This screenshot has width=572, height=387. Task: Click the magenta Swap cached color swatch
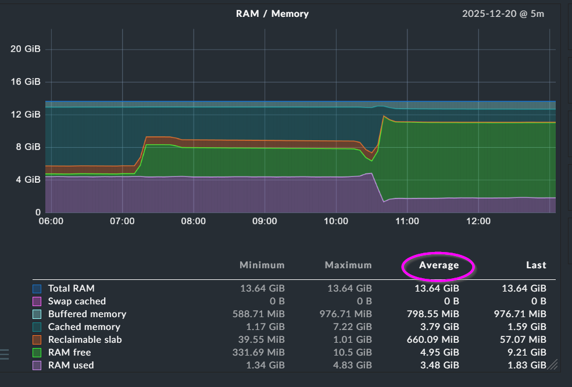pos(37,301)
